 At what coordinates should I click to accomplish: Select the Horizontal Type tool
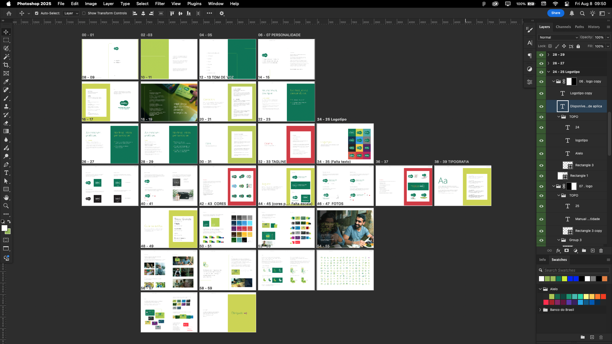point(6,173)
